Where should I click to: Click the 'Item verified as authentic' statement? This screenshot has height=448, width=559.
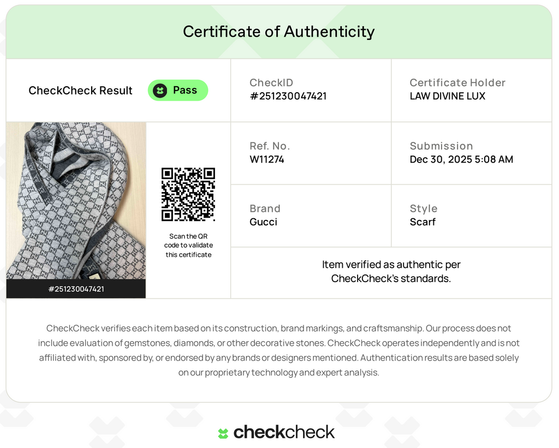391,272
